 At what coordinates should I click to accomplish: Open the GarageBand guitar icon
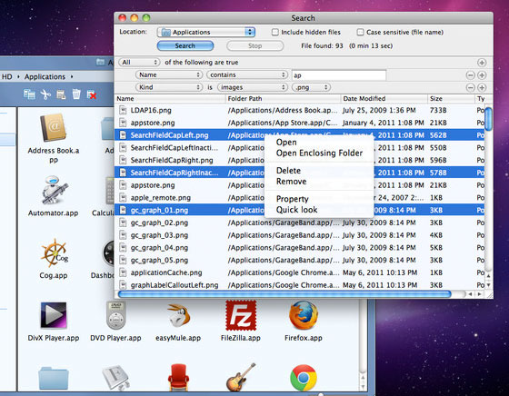tap(241, 377)
